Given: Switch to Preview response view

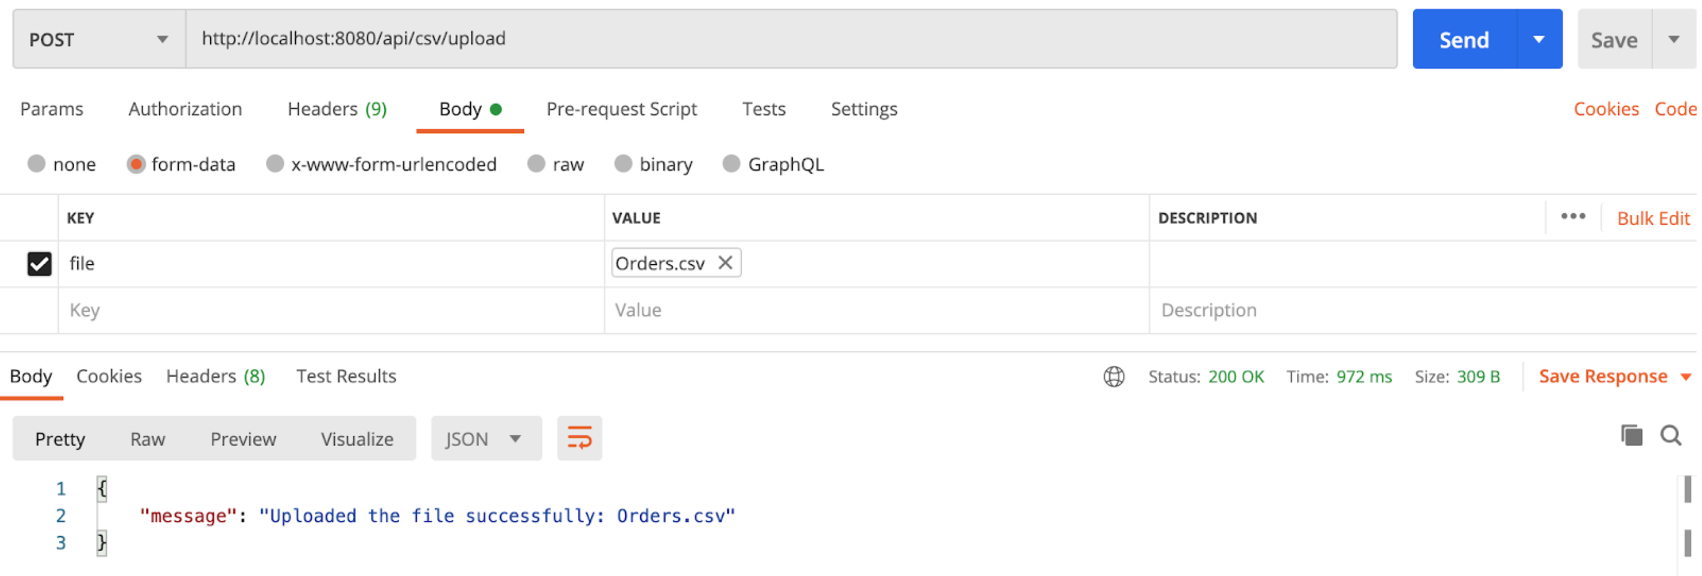Looking at the screenshot, I should [243, 439].
